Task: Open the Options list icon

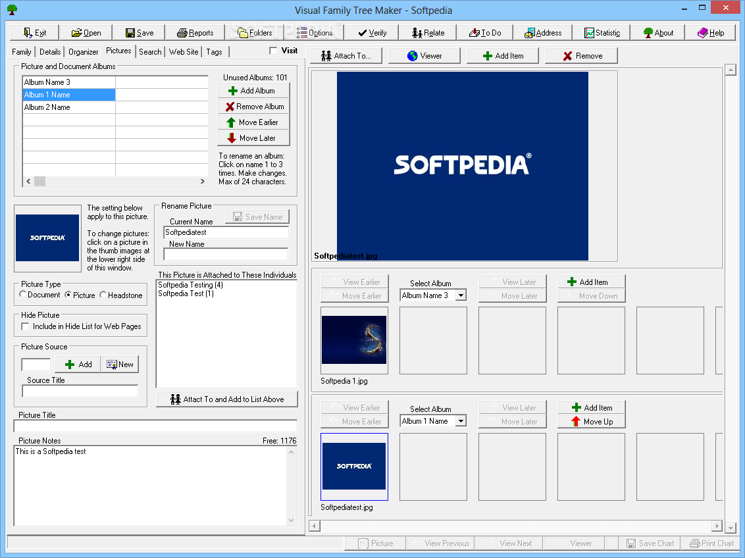Action: coord(315,33)
